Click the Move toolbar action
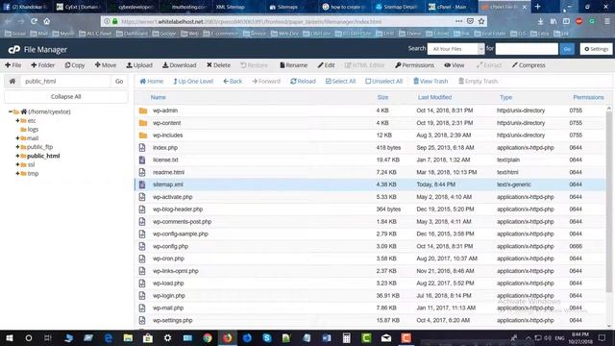The image size is (615, 346). 105,65
